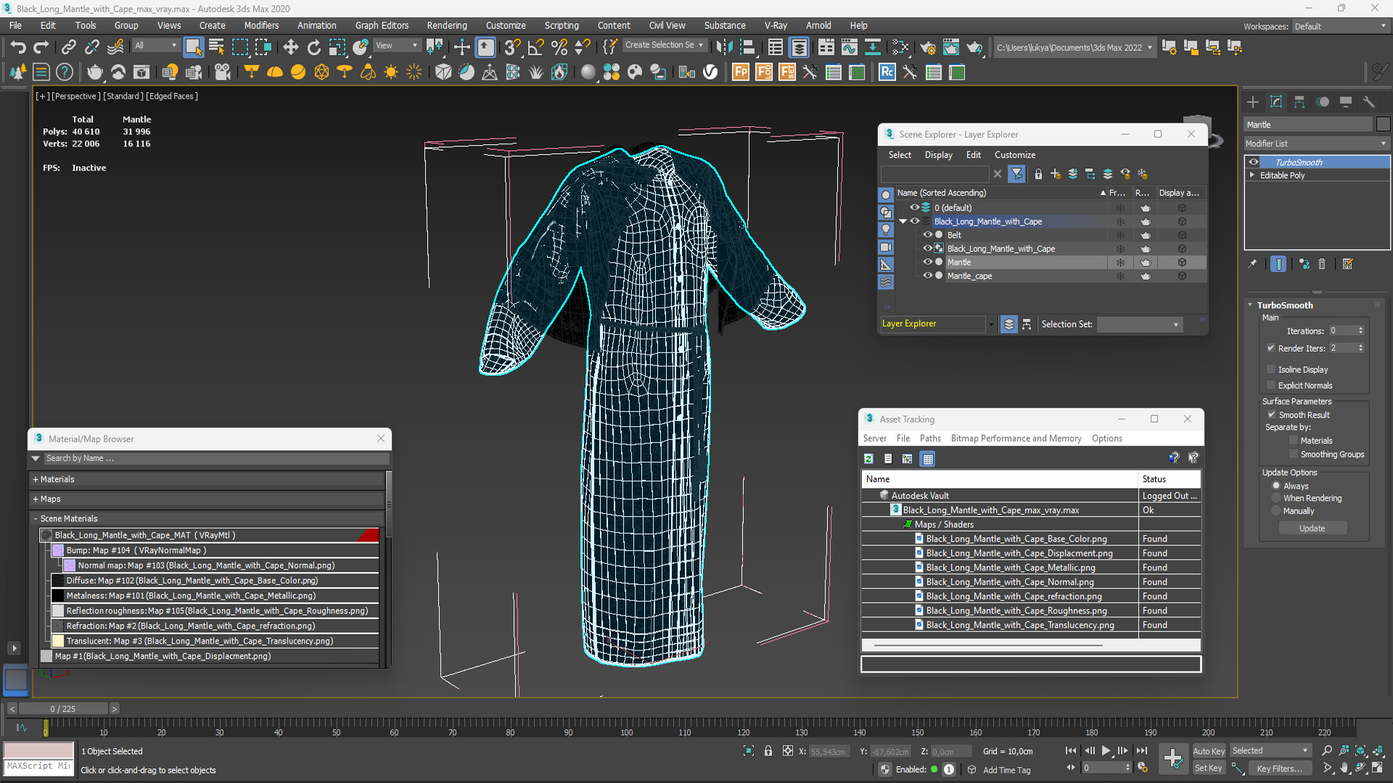Open the Rendering menu in menu bar
Image resolution: width=1393 pixels, height=783 pixels.
pos(447,26)
